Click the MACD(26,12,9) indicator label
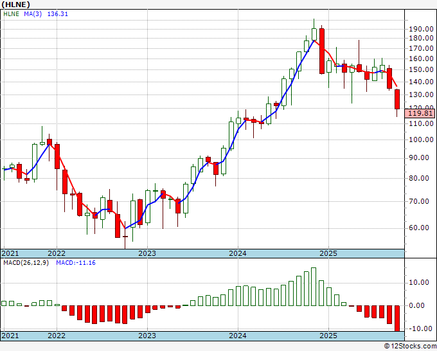 coord(26,263)
